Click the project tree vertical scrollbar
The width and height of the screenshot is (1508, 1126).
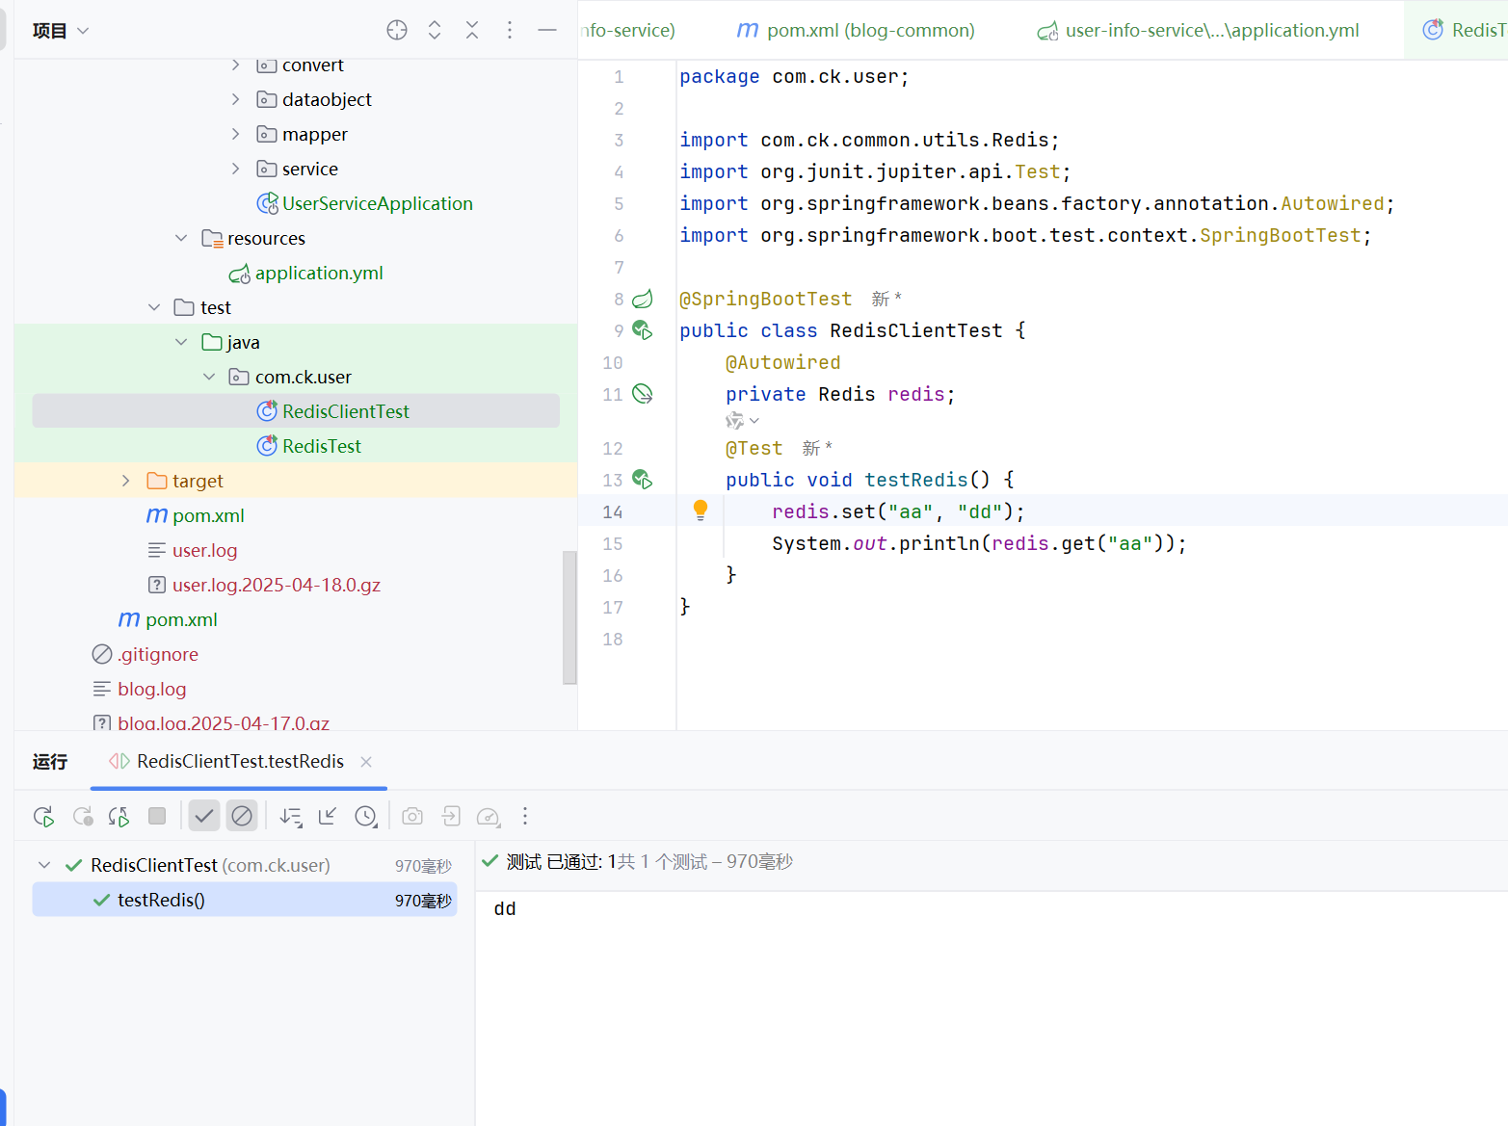coord(569,617)
